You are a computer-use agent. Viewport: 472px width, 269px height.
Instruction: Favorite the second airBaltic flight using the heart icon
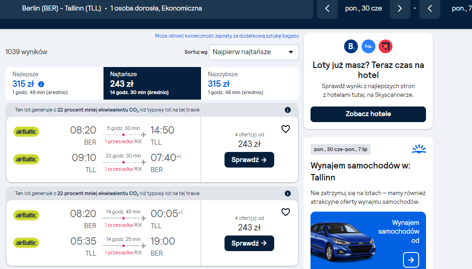285,212
